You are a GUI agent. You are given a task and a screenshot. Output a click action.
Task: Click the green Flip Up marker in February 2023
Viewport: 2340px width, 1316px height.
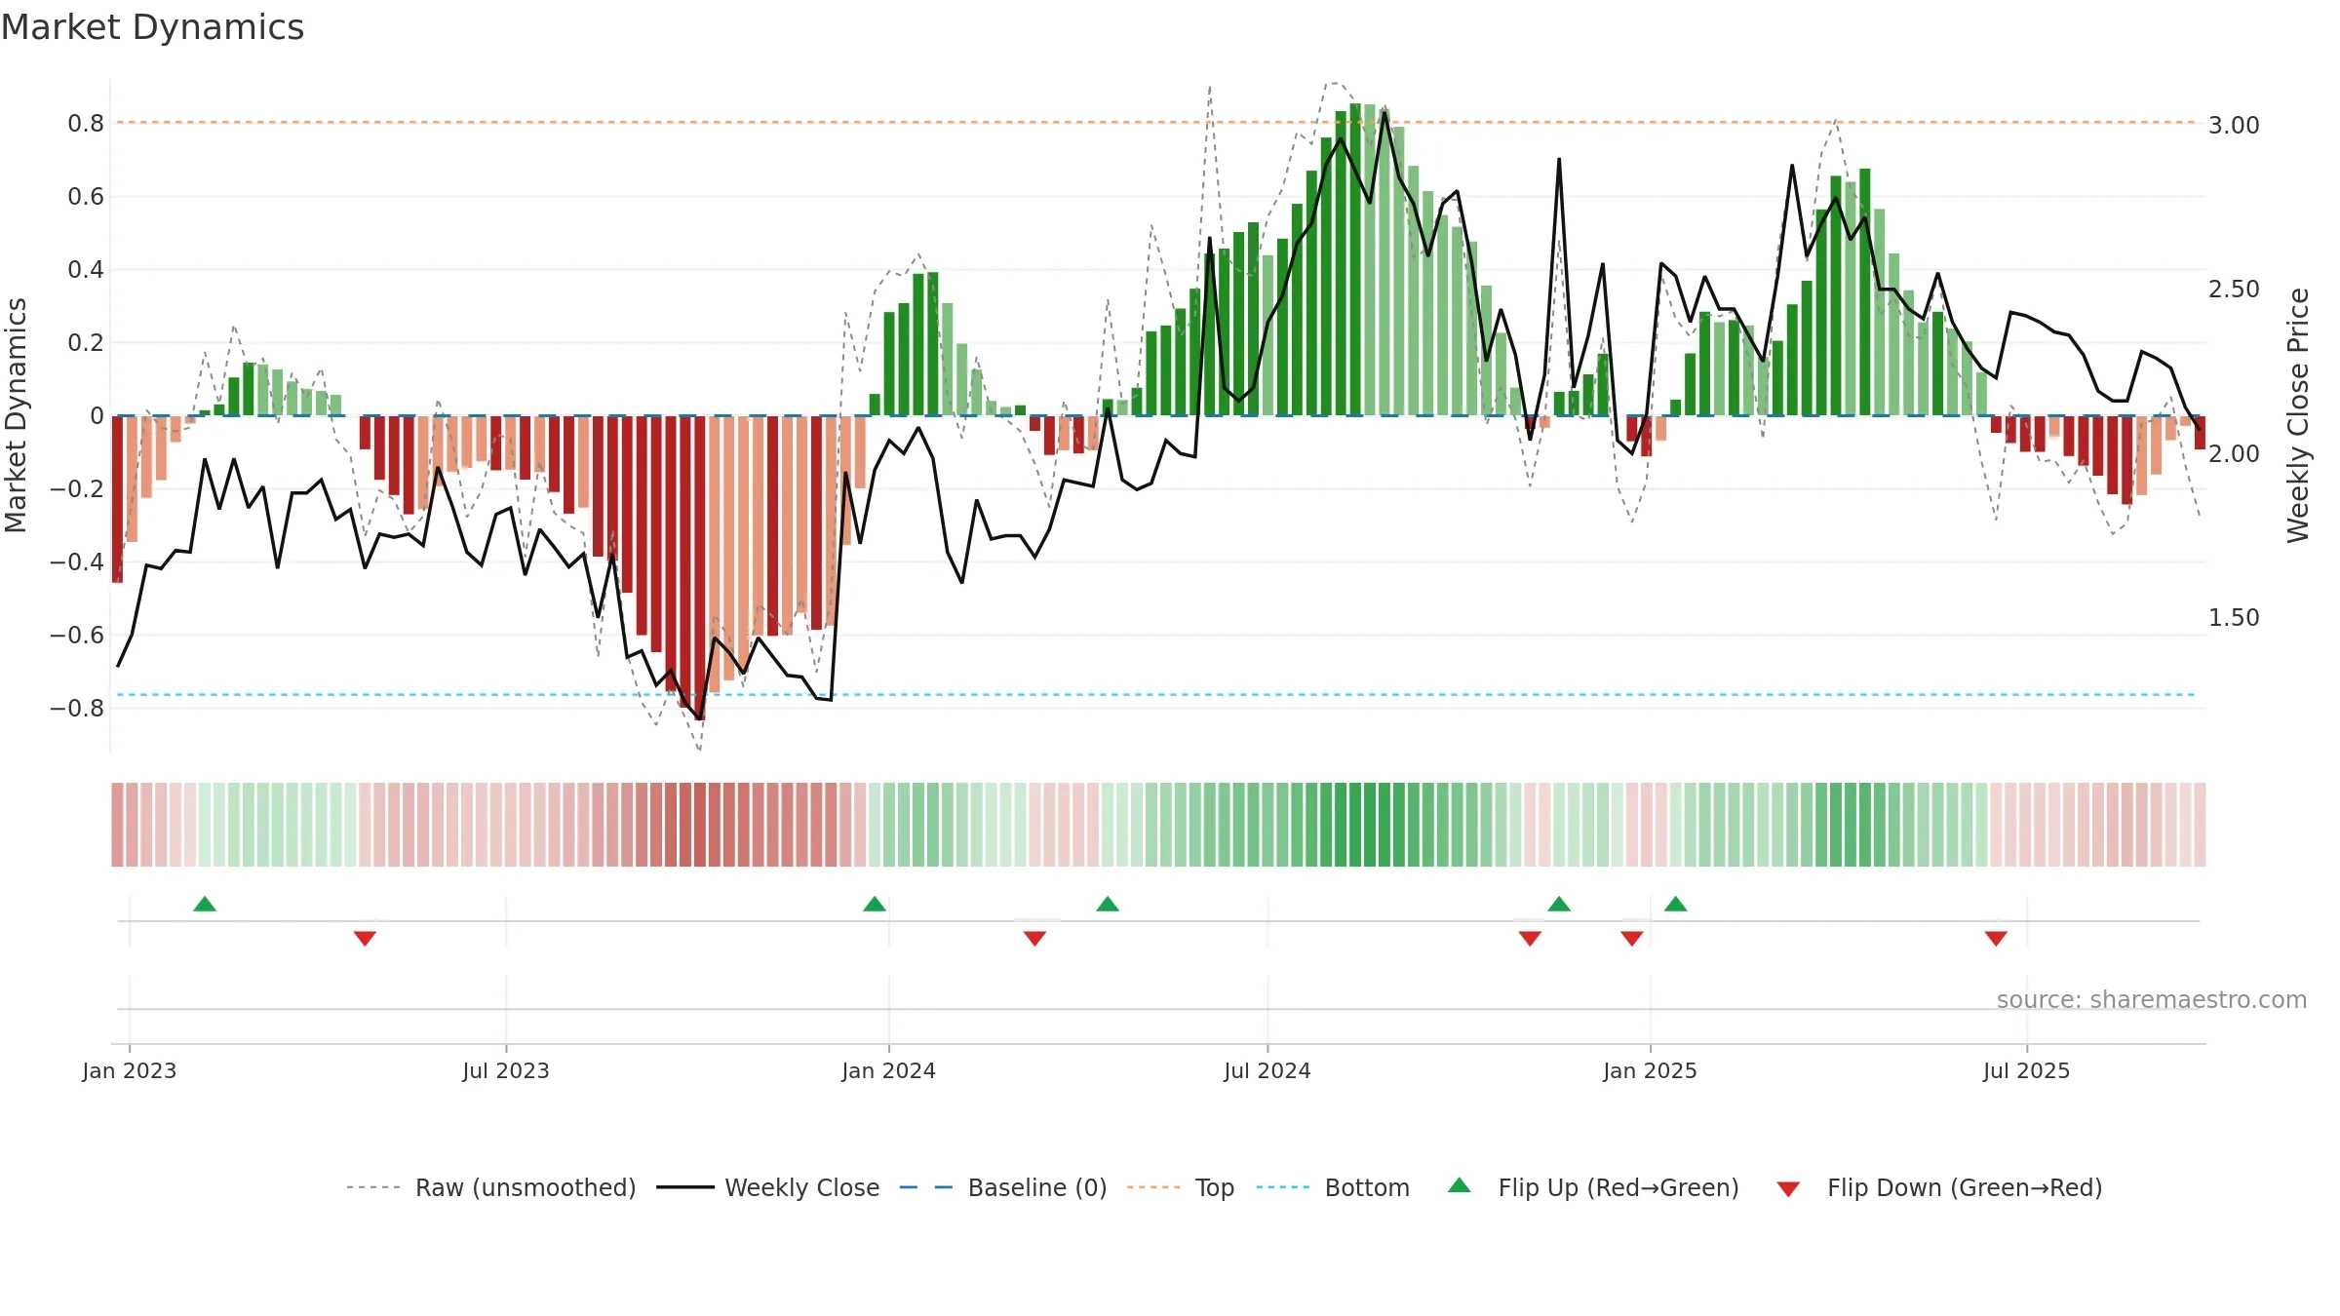pyautogui.click(x=205, y=905)
